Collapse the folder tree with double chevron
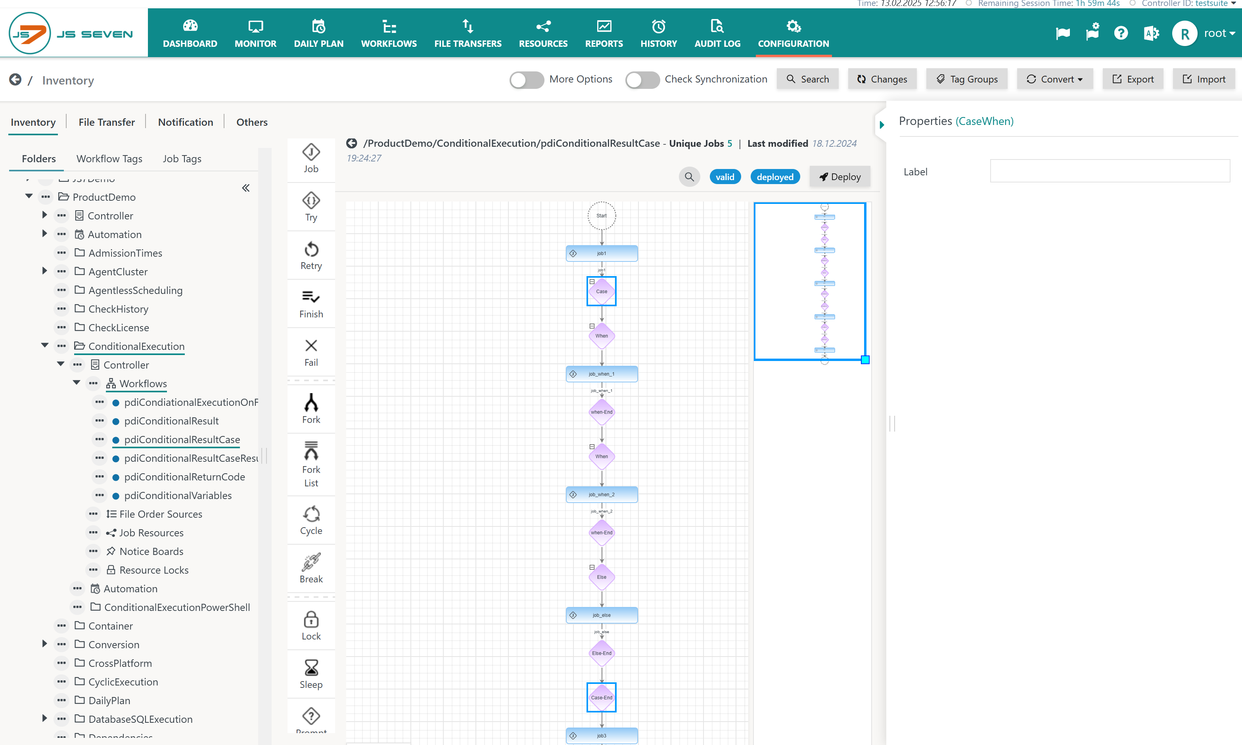Image resolution: width=1242 pixels, height=745 pixels. click(x=245, y=188)
